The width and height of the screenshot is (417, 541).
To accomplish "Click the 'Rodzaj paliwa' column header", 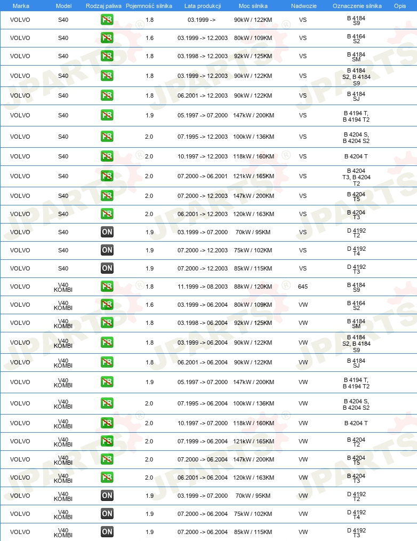I will pyautogui.click(x=103, y=6).
